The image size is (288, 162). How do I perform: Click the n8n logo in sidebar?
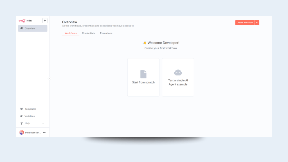[x=25, y=21]
